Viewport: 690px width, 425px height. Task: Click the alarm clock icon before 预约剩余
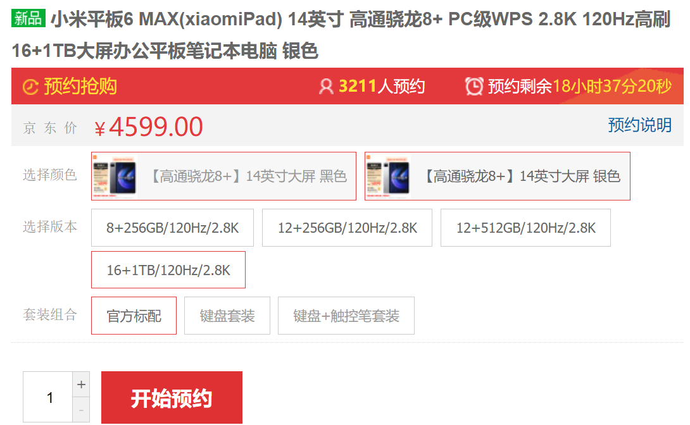coord(474,86)
